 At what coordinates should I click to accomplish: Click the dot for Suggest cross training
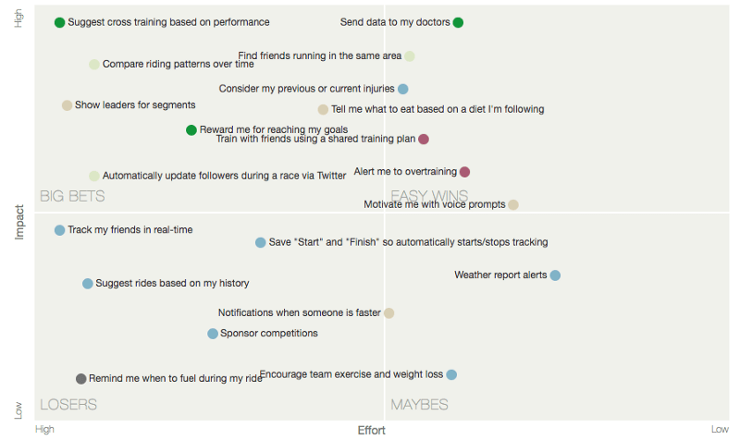click(x=60, y=22)
